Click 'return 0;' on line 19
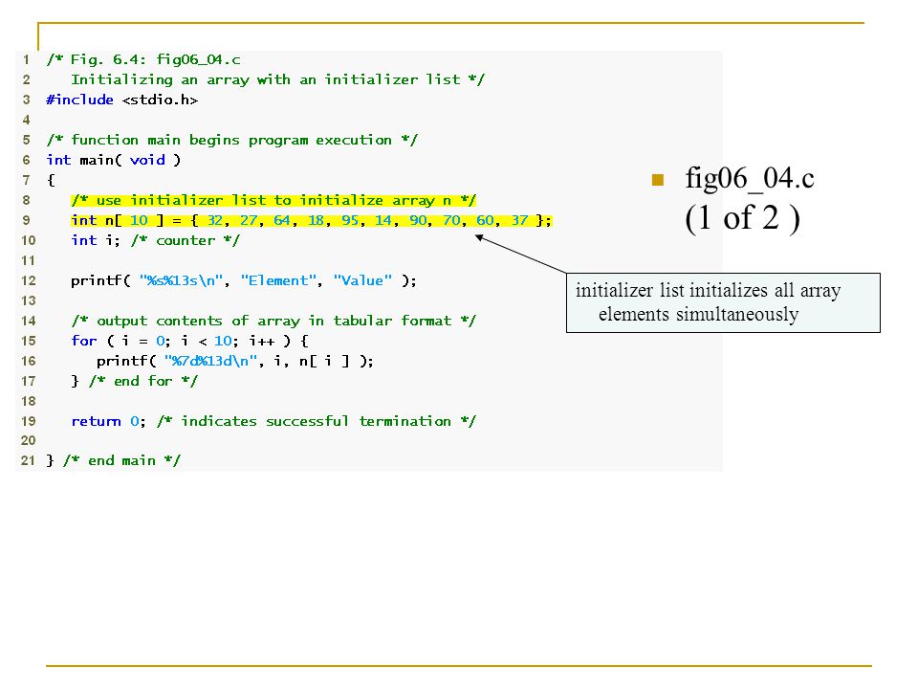 click(x=108, y=421)
